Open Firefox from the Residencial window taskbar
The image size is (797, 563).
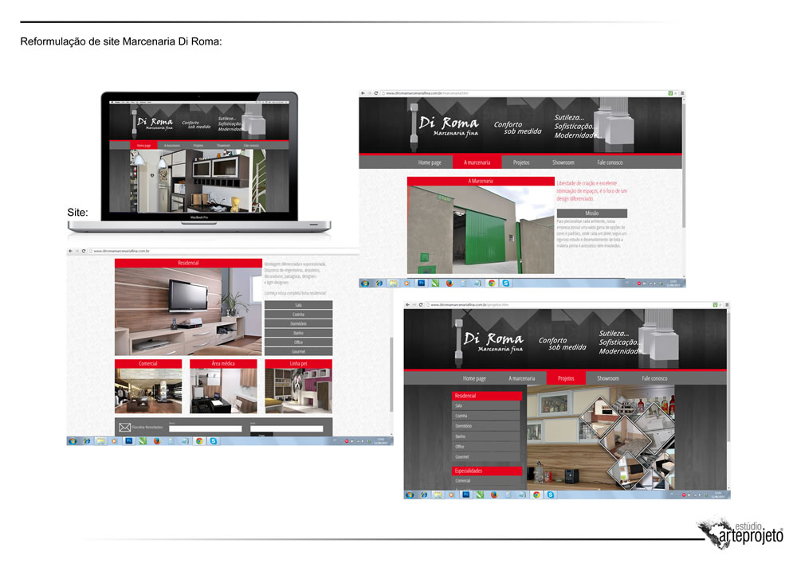coord(156,441)
